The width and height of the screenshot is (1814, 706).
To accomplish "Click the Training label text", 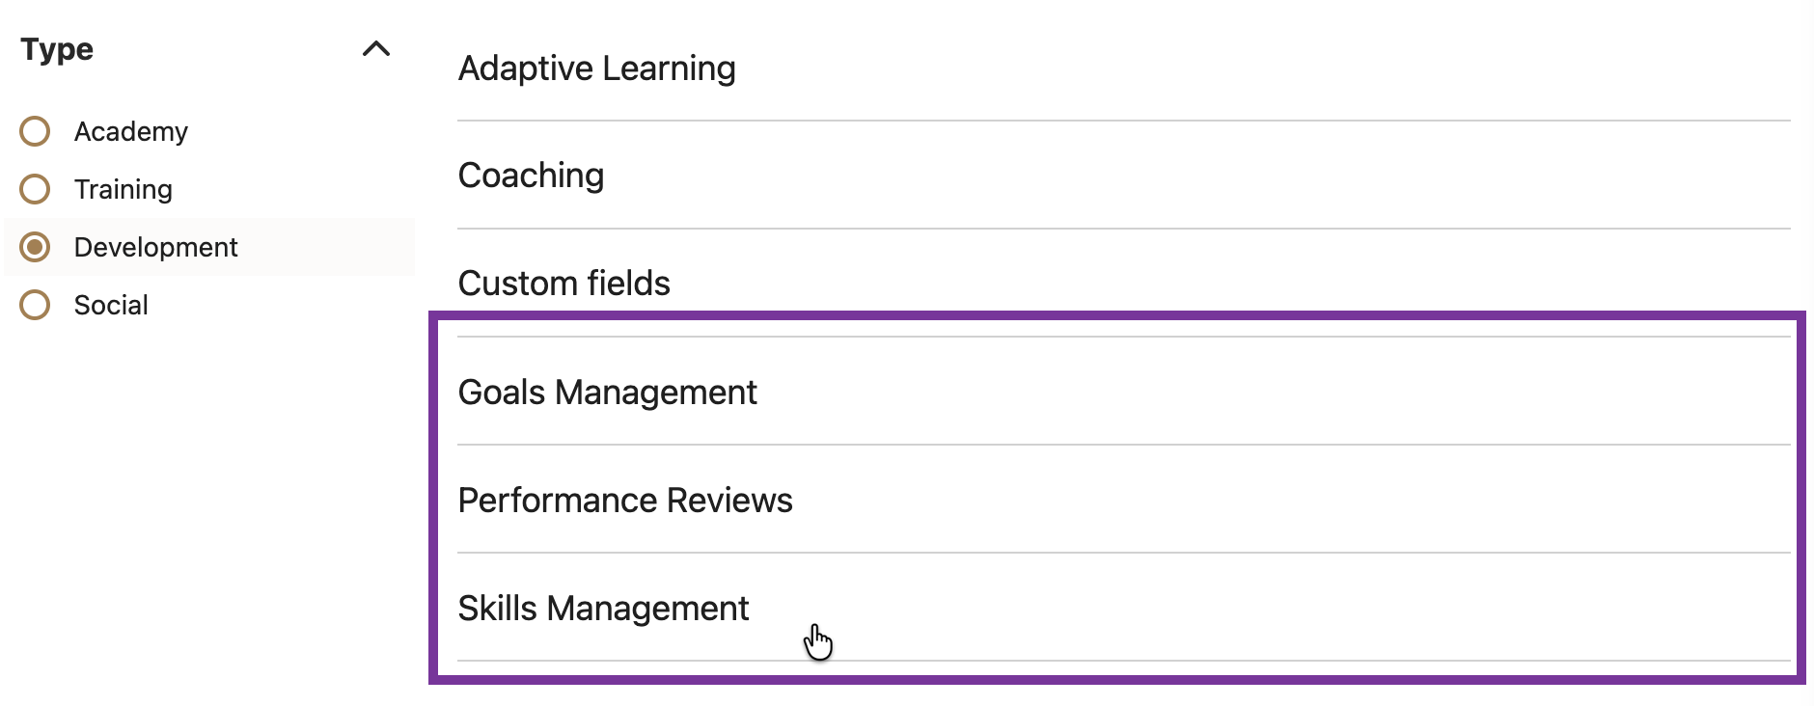I will 123,189.
